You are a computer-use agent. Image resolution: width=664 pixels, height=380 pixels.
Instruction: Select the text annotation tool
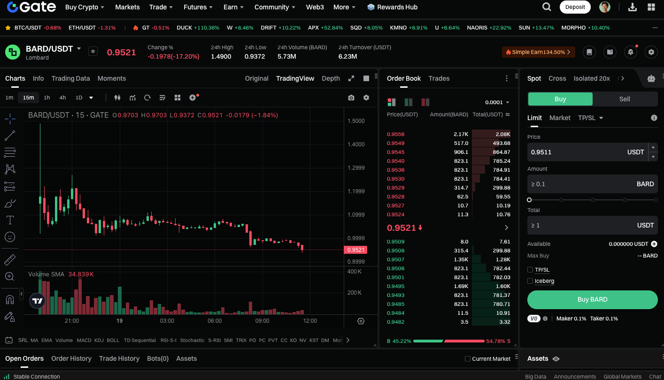(x=10, y=220)
